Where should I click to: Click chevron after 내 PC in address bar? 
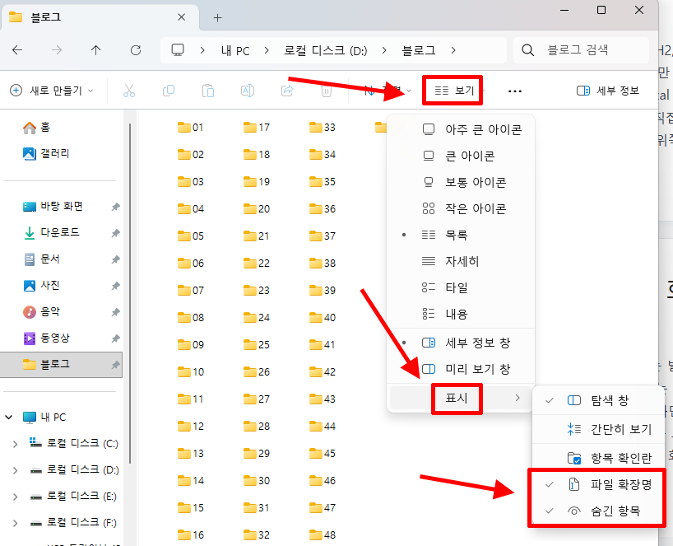point(266,50)
